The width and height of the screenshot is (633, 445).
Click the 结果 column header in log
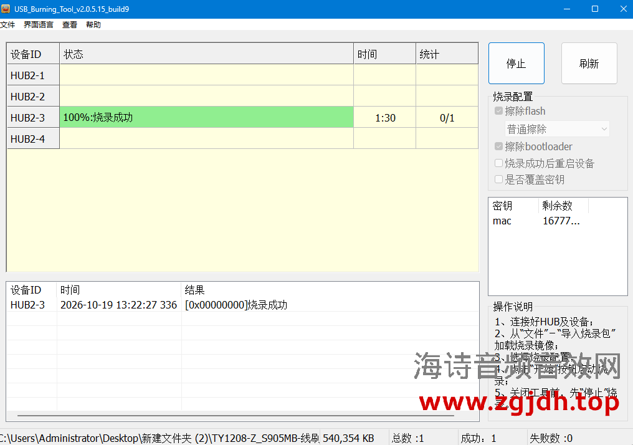(330, 290)
